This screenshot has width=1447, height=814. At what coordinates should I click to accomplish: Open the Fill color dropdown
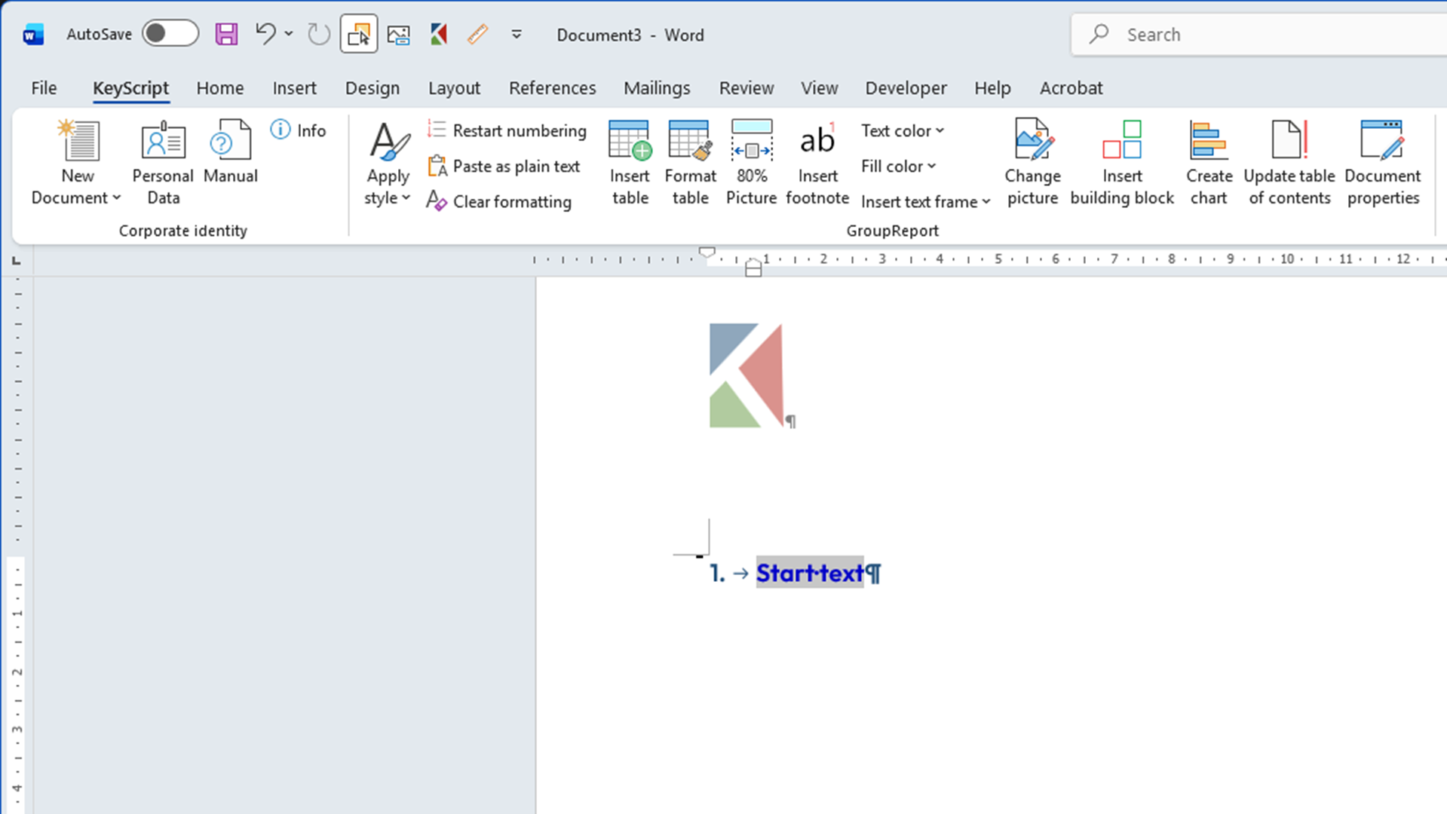[899, 166]
